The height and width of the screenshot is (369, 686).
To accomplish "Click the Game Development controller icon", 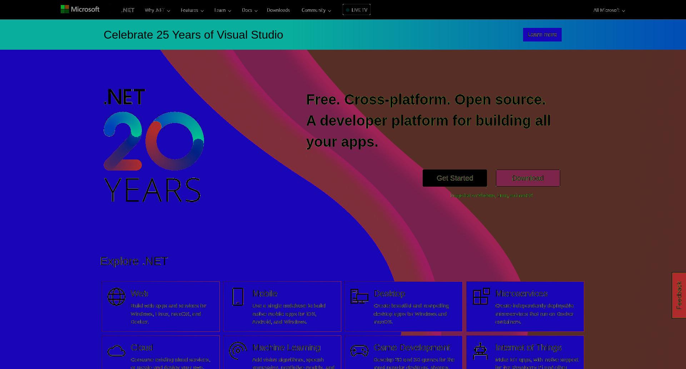I will (x=359, y=351).
